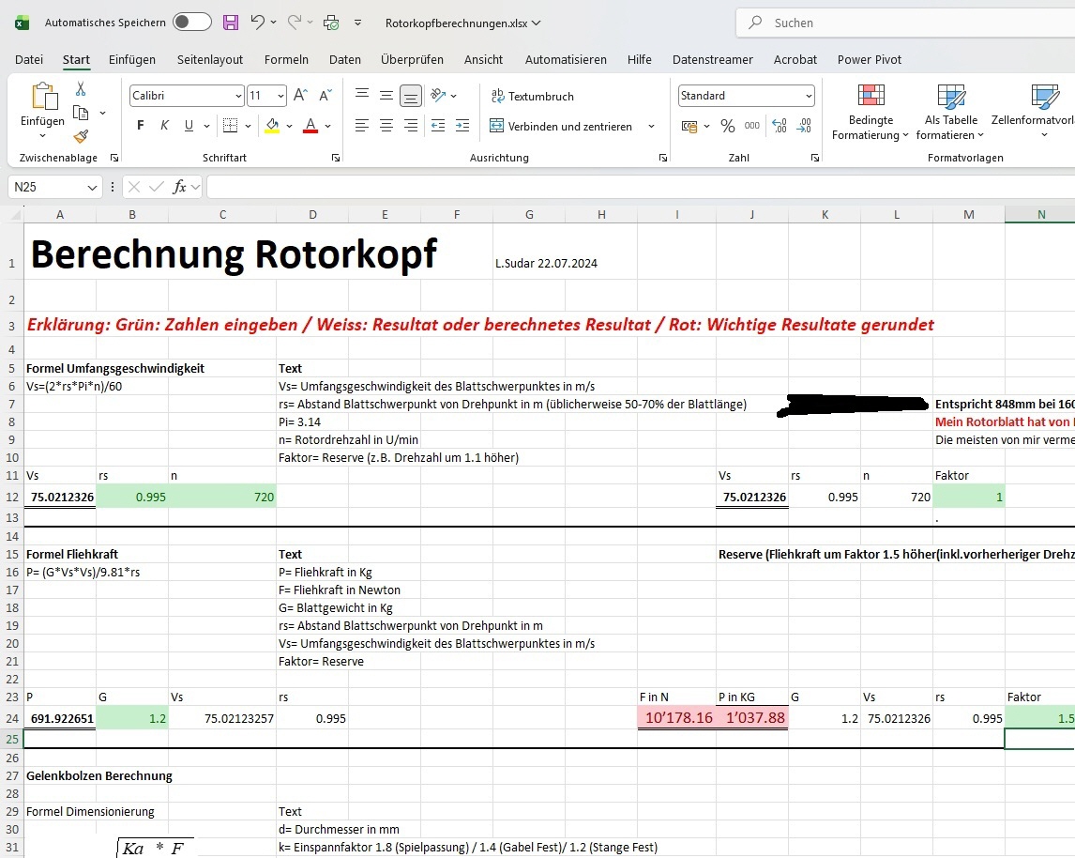
Task: Toggle underline with the U button
Action: tap(189, 126)
